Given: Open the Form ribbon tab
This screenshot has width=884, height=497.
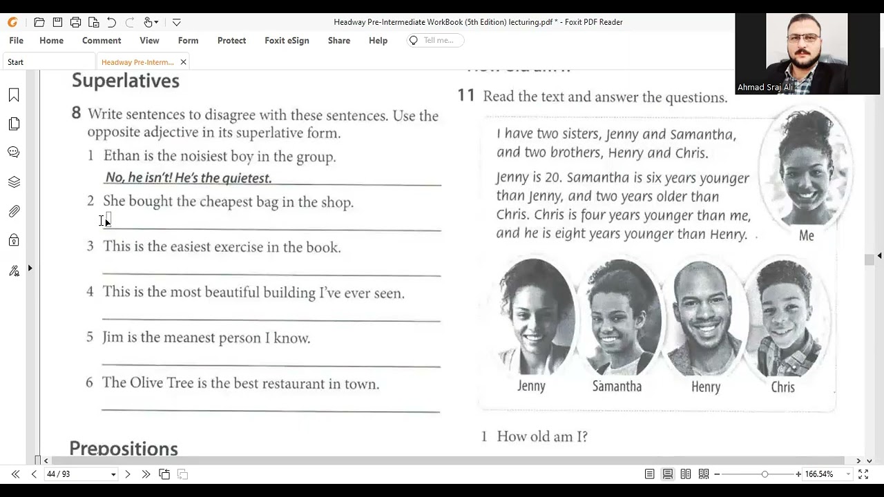Looking at the screenshot, I should (188, 41).
